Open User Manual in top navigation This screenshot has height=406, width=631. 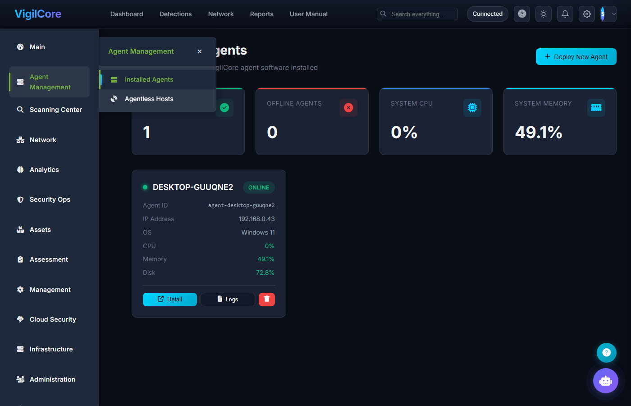coord(309,14)
